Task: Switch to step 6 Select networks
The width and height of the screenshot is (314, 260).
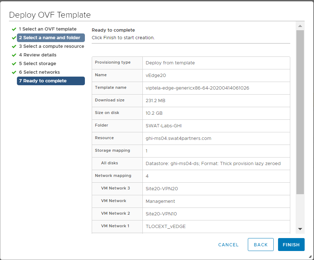Action: coord(39,72)
